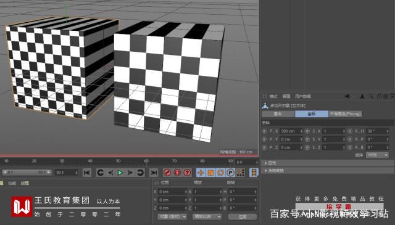395x225 pixels.
Task: Click attribute manager grip dots icon
Action: pos(265,96)
